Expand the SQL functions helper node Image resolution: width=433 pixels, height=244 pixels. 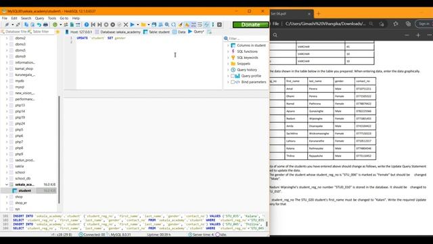(x=228, y=52)
